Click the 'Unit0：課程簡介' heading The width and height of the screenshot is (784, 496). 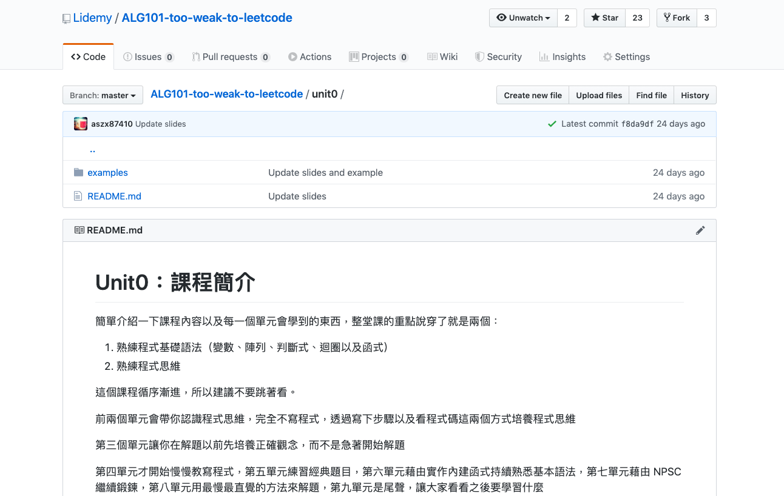click(175, 283)
